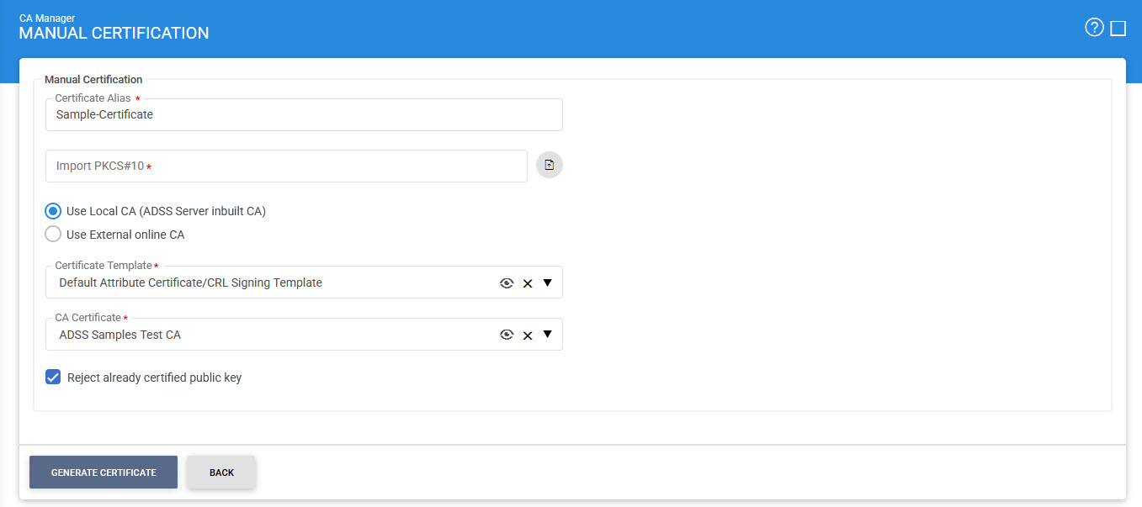This screenshot has height=507, width=1142.
Task: Focus the Certificate Alias text field
Action: pos(303,115)
